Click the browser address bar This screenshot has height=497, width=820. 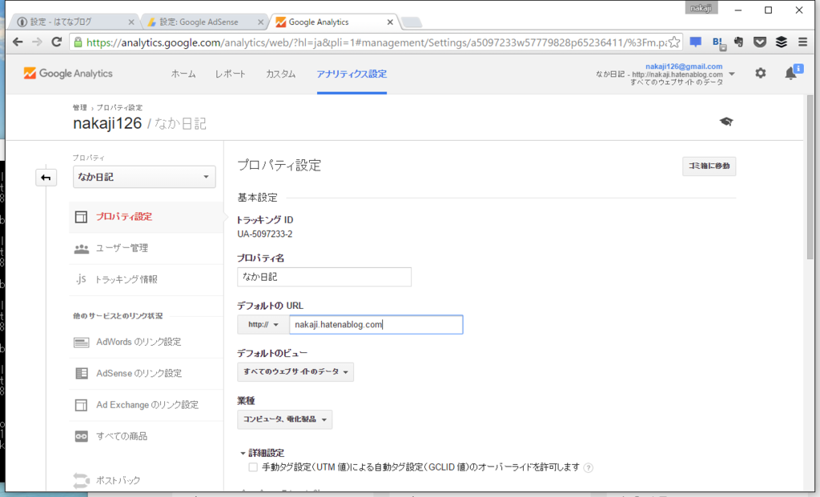376,42
